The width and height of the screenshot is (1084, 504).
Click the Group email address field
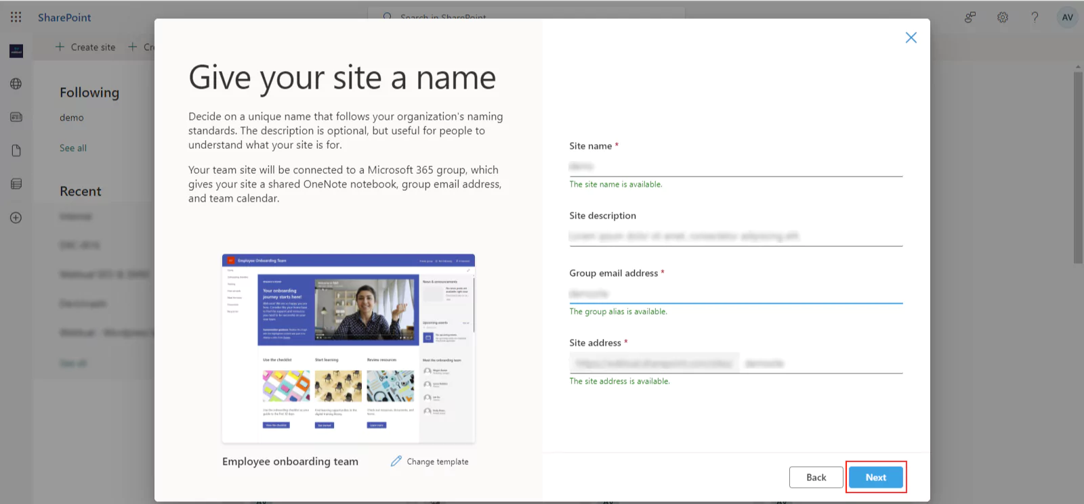tap(736, 294)
